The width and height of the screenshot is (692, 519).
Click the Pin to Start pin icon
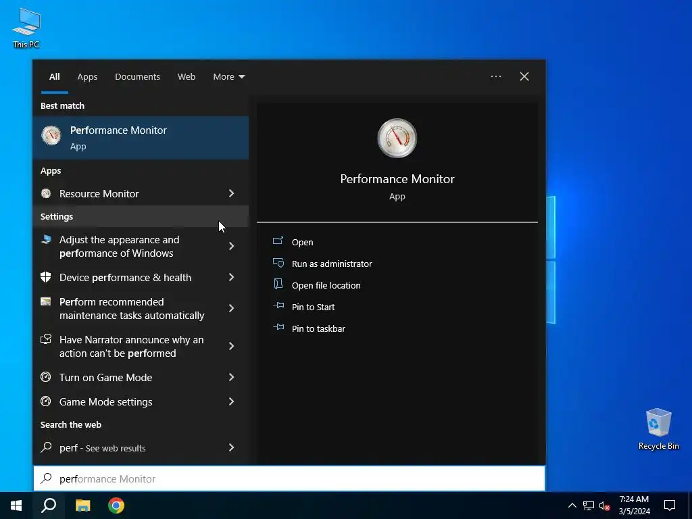(278, 305)
